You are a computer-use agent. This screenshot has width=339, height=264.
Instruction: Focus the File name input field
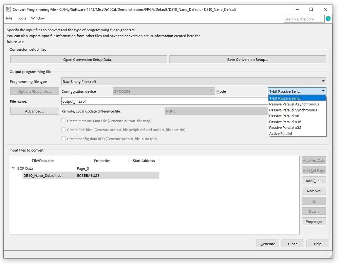(163, 101)
